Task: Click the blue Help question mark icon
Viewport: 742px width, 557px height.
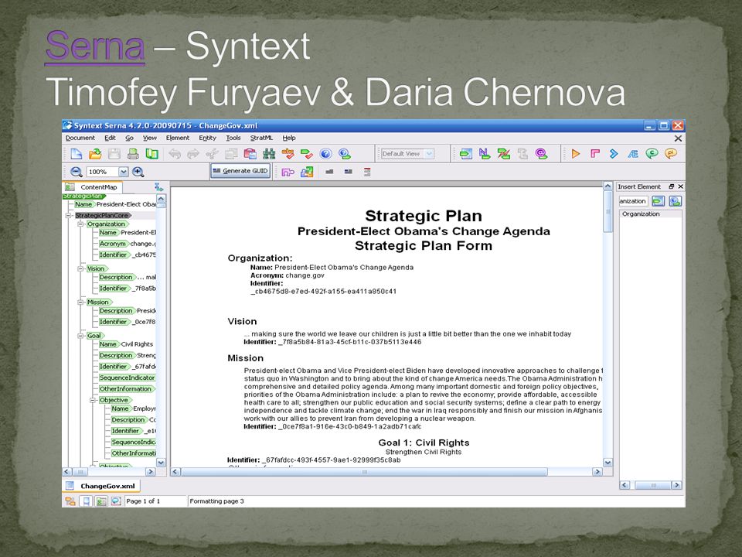Action: click(325, 154)
